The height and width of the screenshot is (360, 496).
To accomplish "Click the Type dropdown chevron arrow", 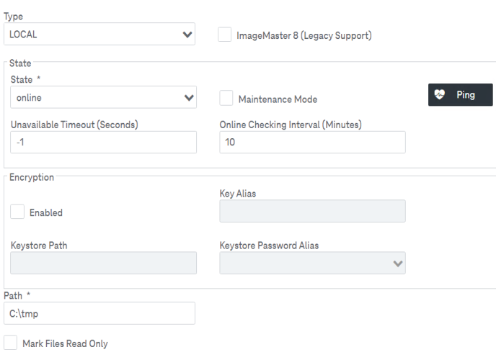I will pos(187,35).
